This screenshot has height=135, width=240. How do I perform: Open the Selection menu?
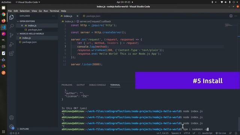click(x=25, y=11)
